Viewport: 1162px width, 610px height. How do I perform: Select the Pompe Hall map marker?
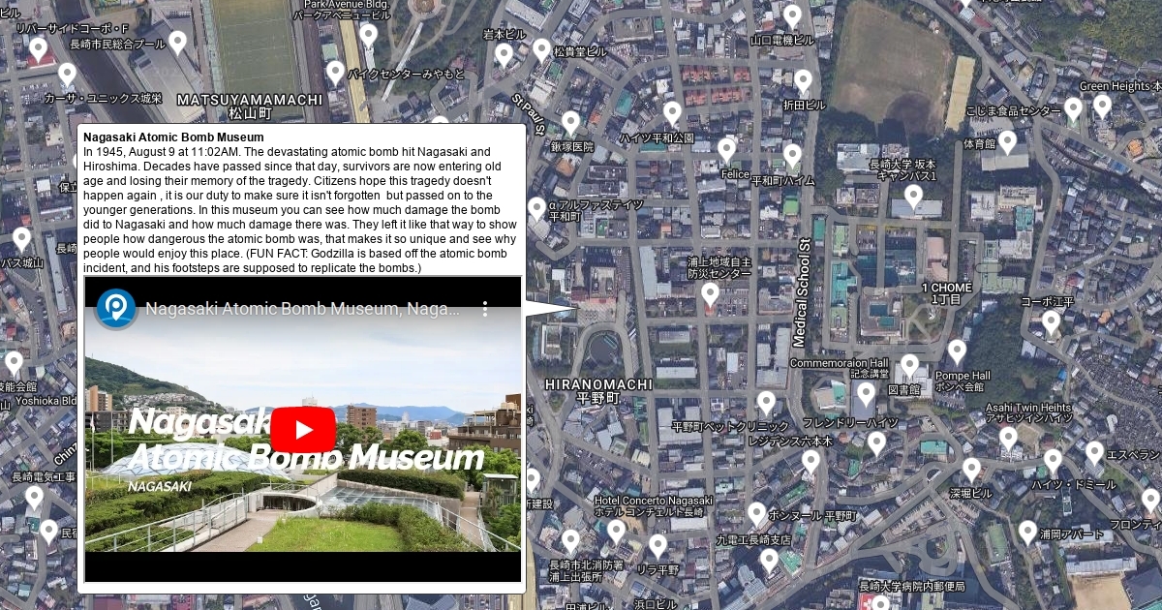(957, 351)
